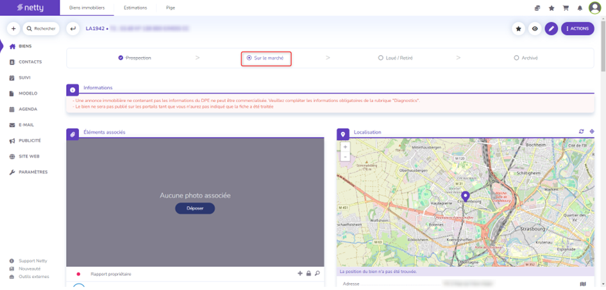Click the position not found message

[x=378, y=272]
